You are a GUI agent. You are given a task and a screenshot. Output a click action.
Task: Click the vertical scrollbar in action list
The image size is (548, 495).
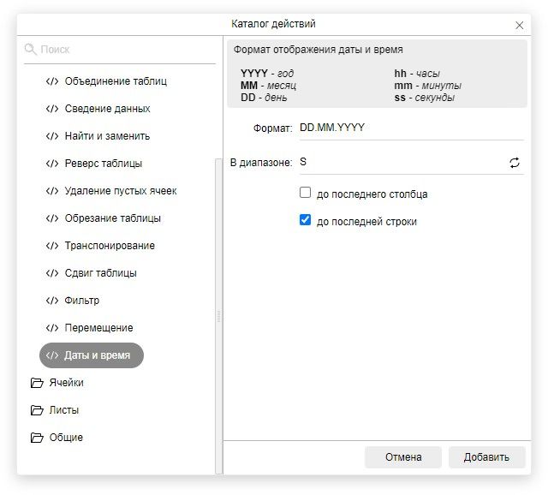tap(218, 257)
